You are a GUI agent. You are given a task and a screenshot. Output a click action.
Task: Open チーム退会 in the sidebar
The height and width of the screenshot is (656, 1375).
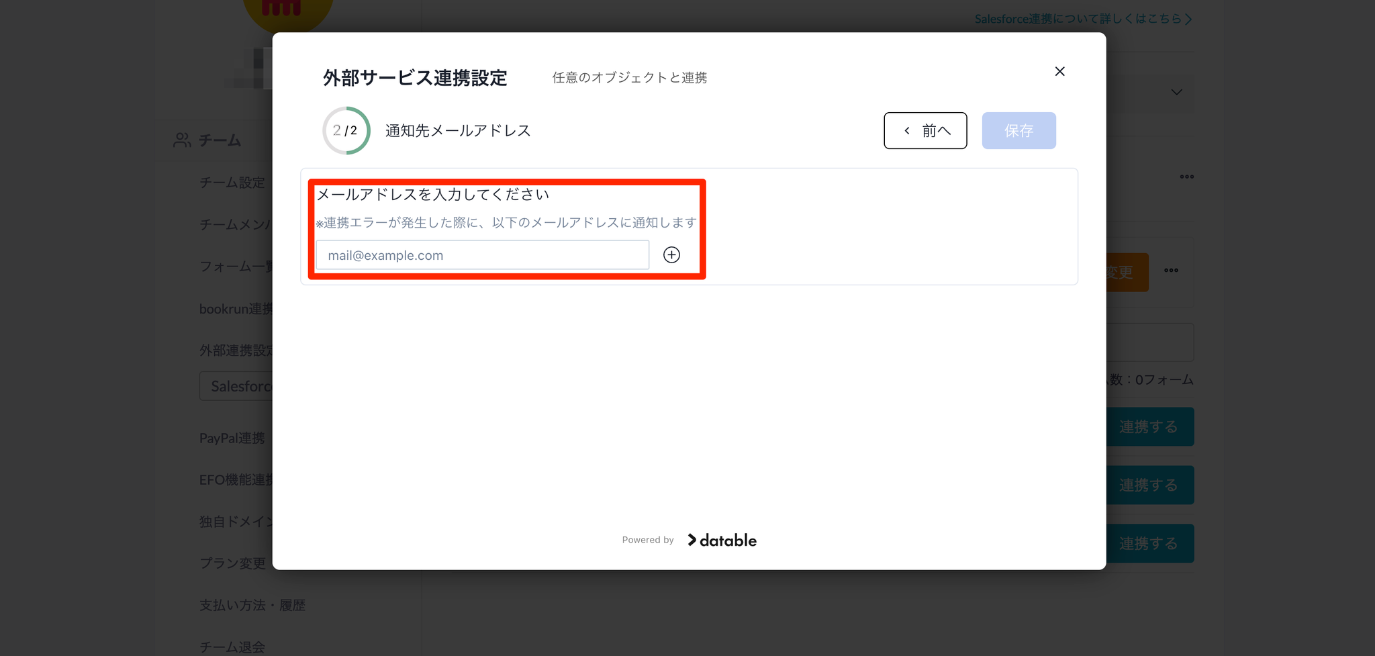pyautogui.click(x=232, y=647)
